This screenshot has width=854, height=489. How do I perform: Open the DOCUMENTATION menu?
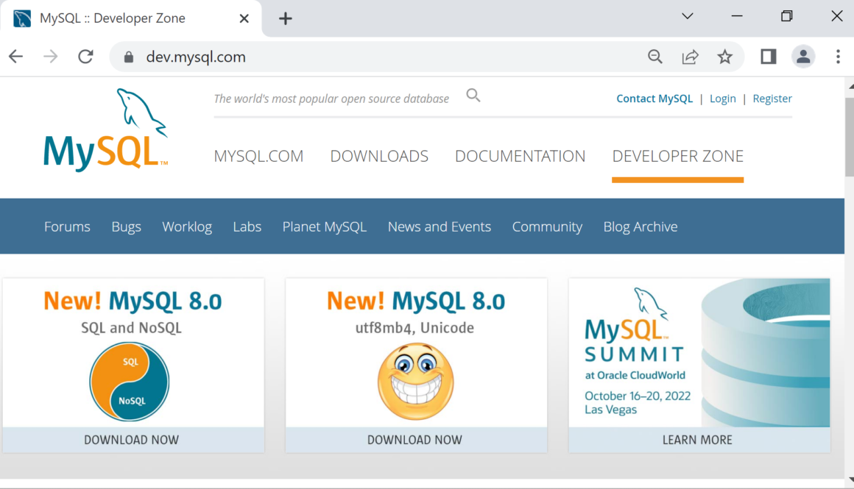coord(520,156)
